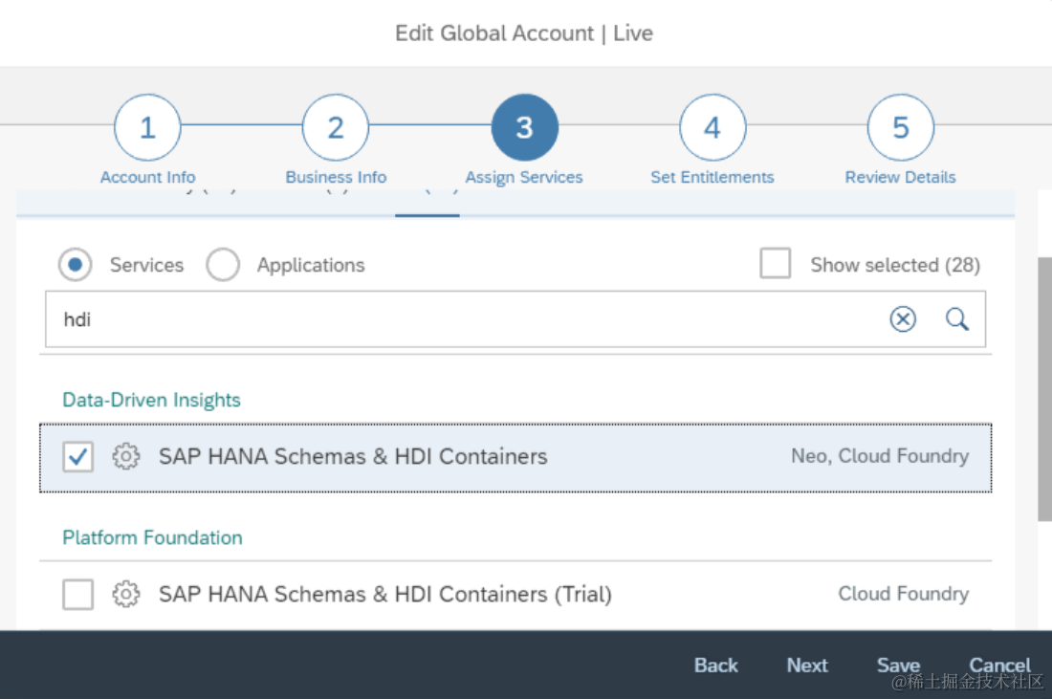Viewport: 1052px width, 699px height.
Task: Click the Assign Services step 3 circle
Action: [x=524, y=128]
